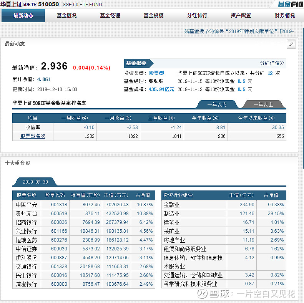The height and width of the screenshot is (303, 304).
Task: Click the change value 0.004(0.14%)
Action: point(91,68)
